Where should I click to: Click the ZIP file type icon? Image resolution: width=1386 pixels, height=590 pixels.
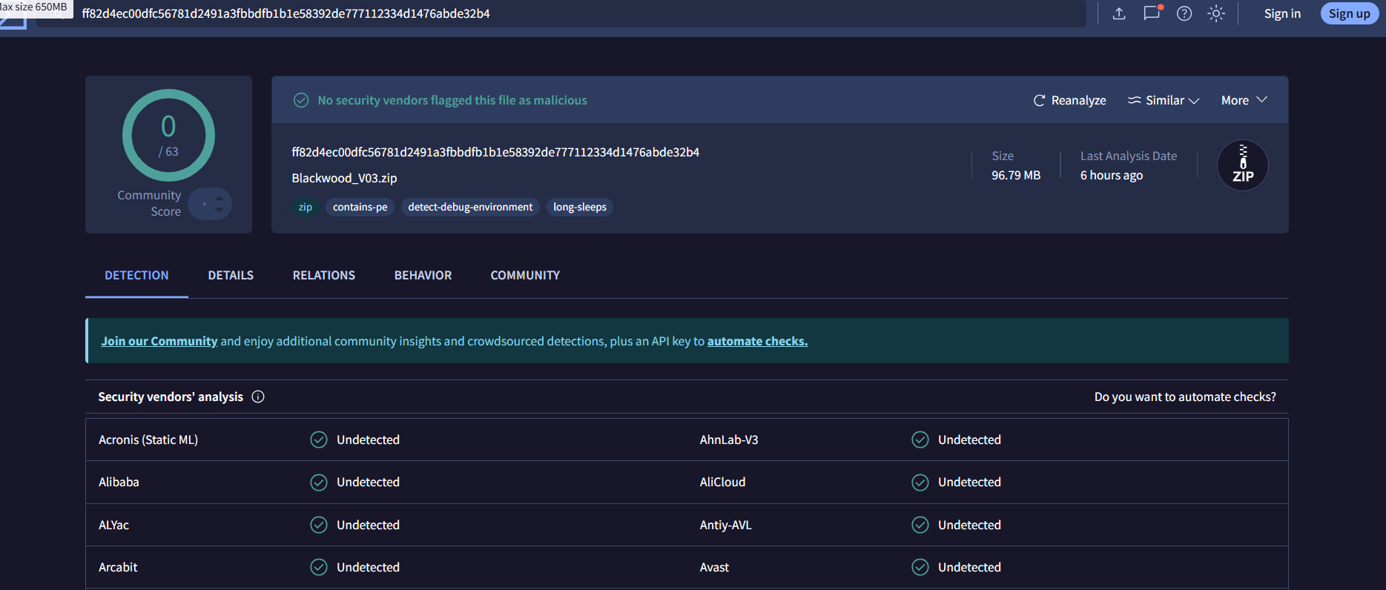click(1242, 165)
